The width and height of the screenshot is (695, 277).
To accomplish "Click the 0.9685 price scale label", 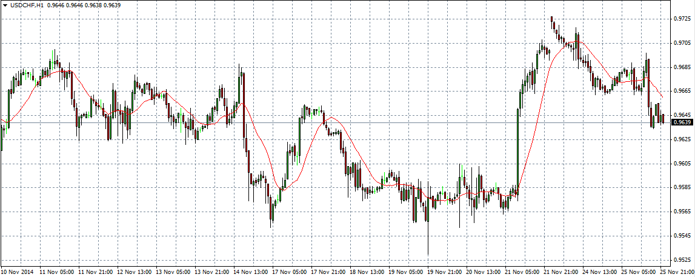I will click(x=683, y=67).
